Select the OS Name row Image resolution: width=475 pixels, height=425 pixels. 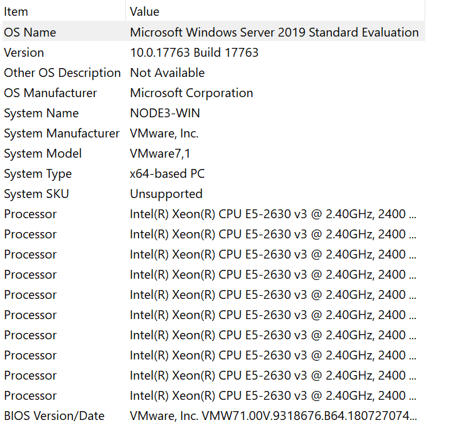coord(214,32)
